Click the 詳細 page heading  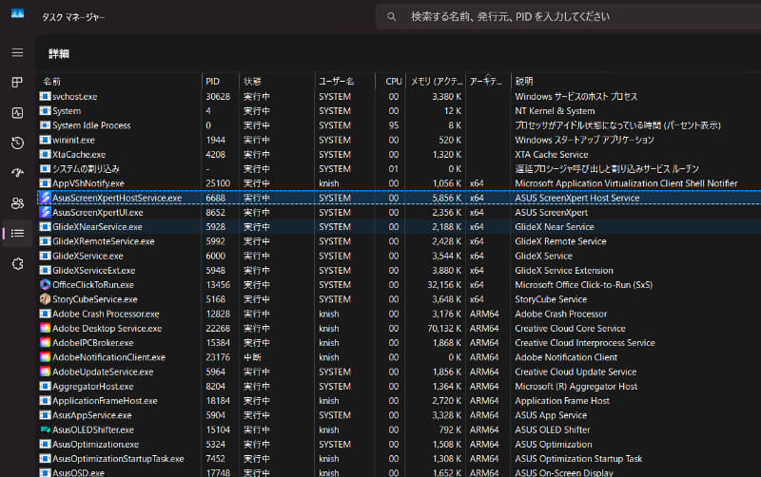click(59, 54)
